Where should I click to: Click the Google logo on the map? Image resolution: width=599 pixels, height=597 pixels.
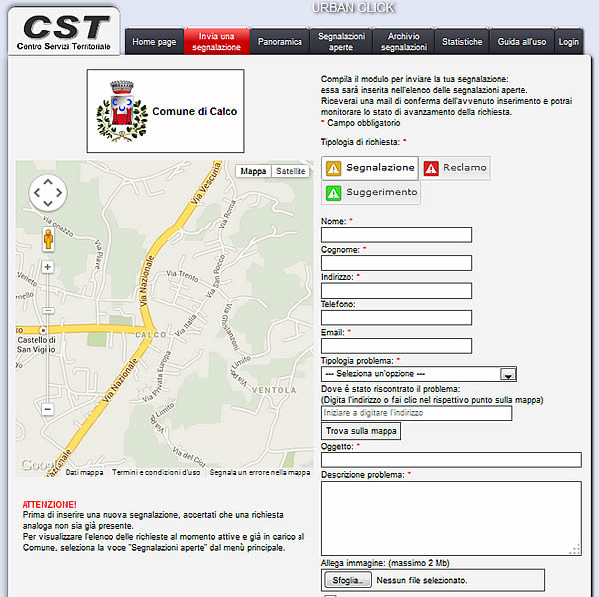tap(39, 465)
